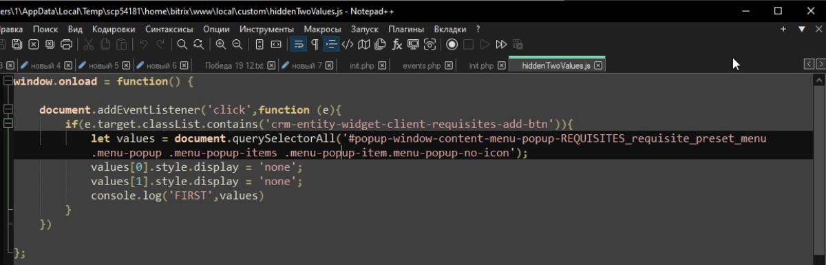Screen dimensions: 826x265
Task: Click the Cut scissors icon
Action: point(89,45)
